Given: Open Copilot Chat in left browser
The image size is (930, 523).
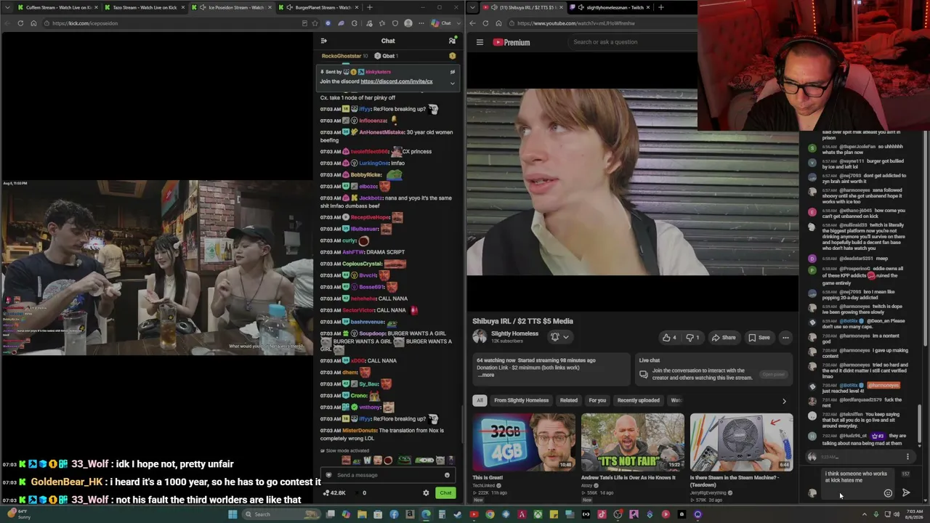Looking at the screenshot, I should [x=442, y=23].
